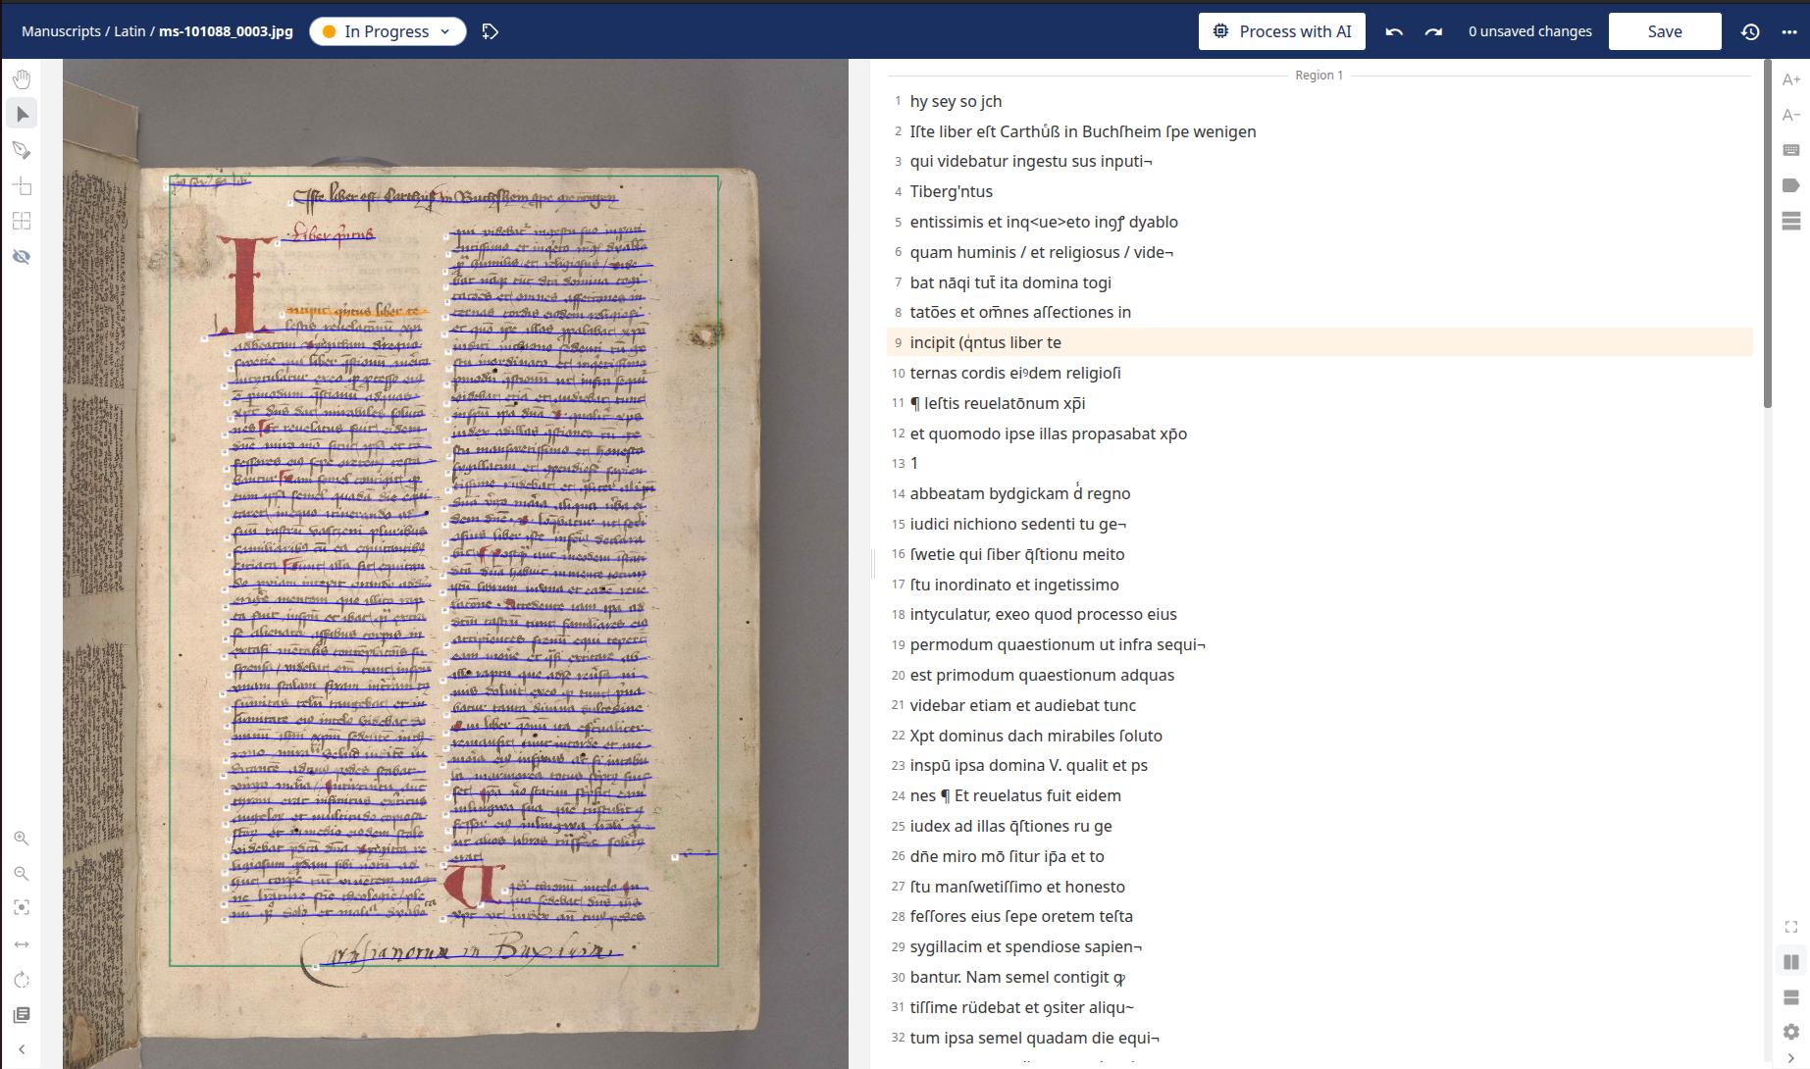The image size is (1810, 1069).
Task: Select the pan hand tool
Action: [x=22, y=79]
